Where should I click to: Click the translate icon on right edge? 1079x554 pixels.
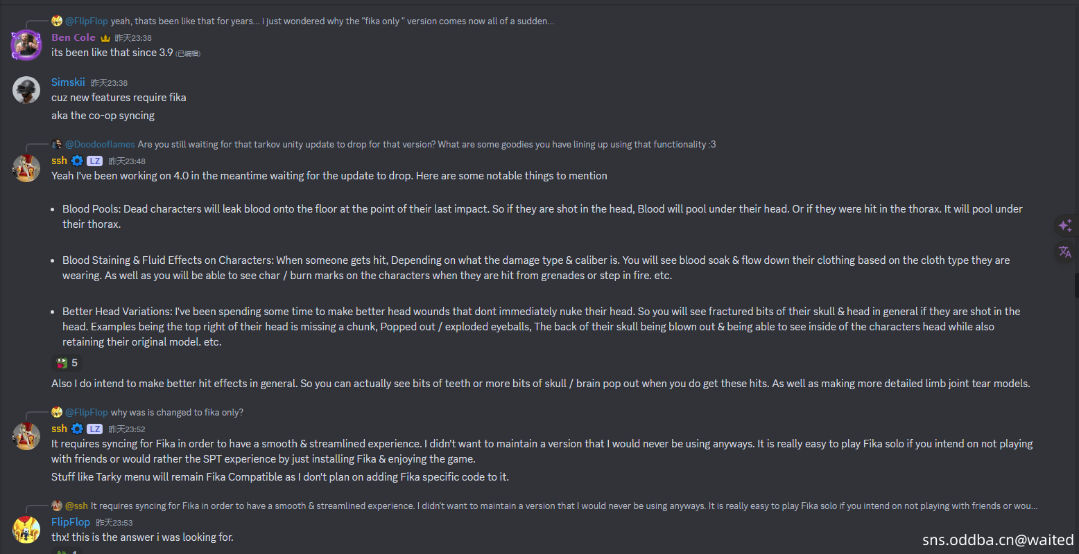click(1065, 252)
